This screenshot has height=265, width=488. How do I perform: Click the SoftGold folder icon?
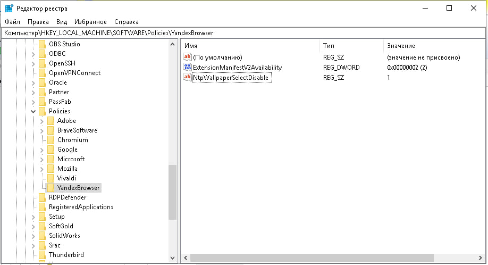(43, 226)
